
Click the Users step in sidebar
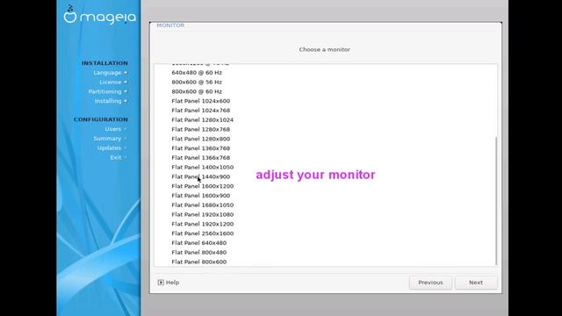pyautogui.click(x=113, y=129)
